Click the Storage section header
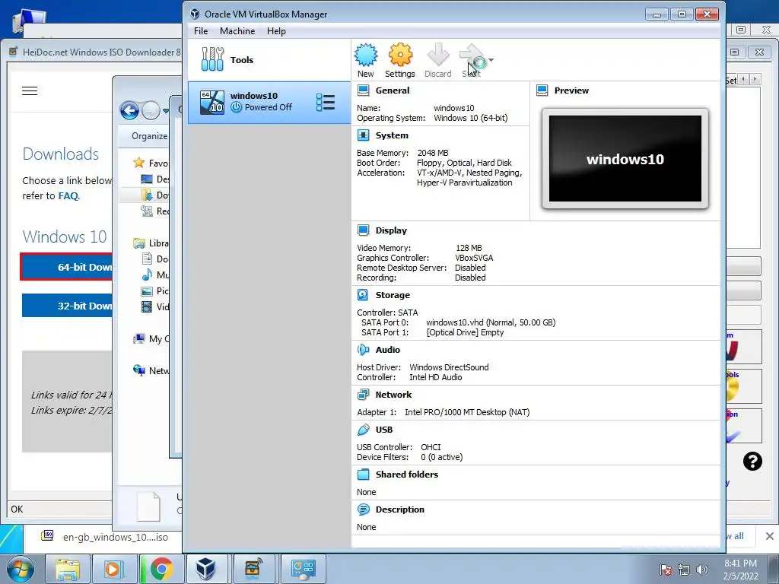Image resolution: width=779 pixels, height=584 pixels. [393, 295]
